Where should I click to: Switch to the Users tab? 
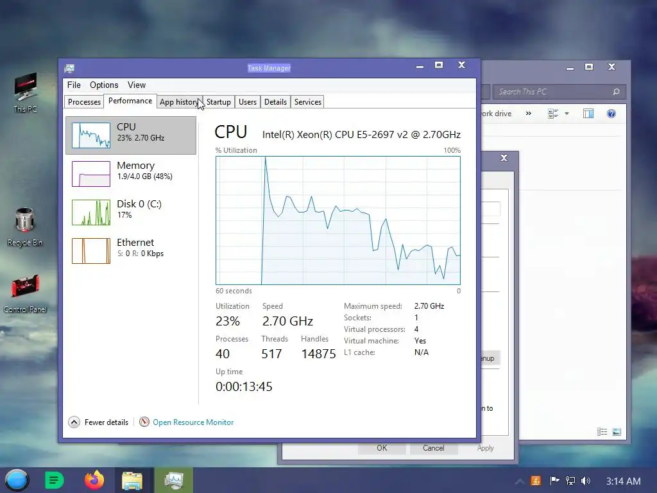pos(247,102)
